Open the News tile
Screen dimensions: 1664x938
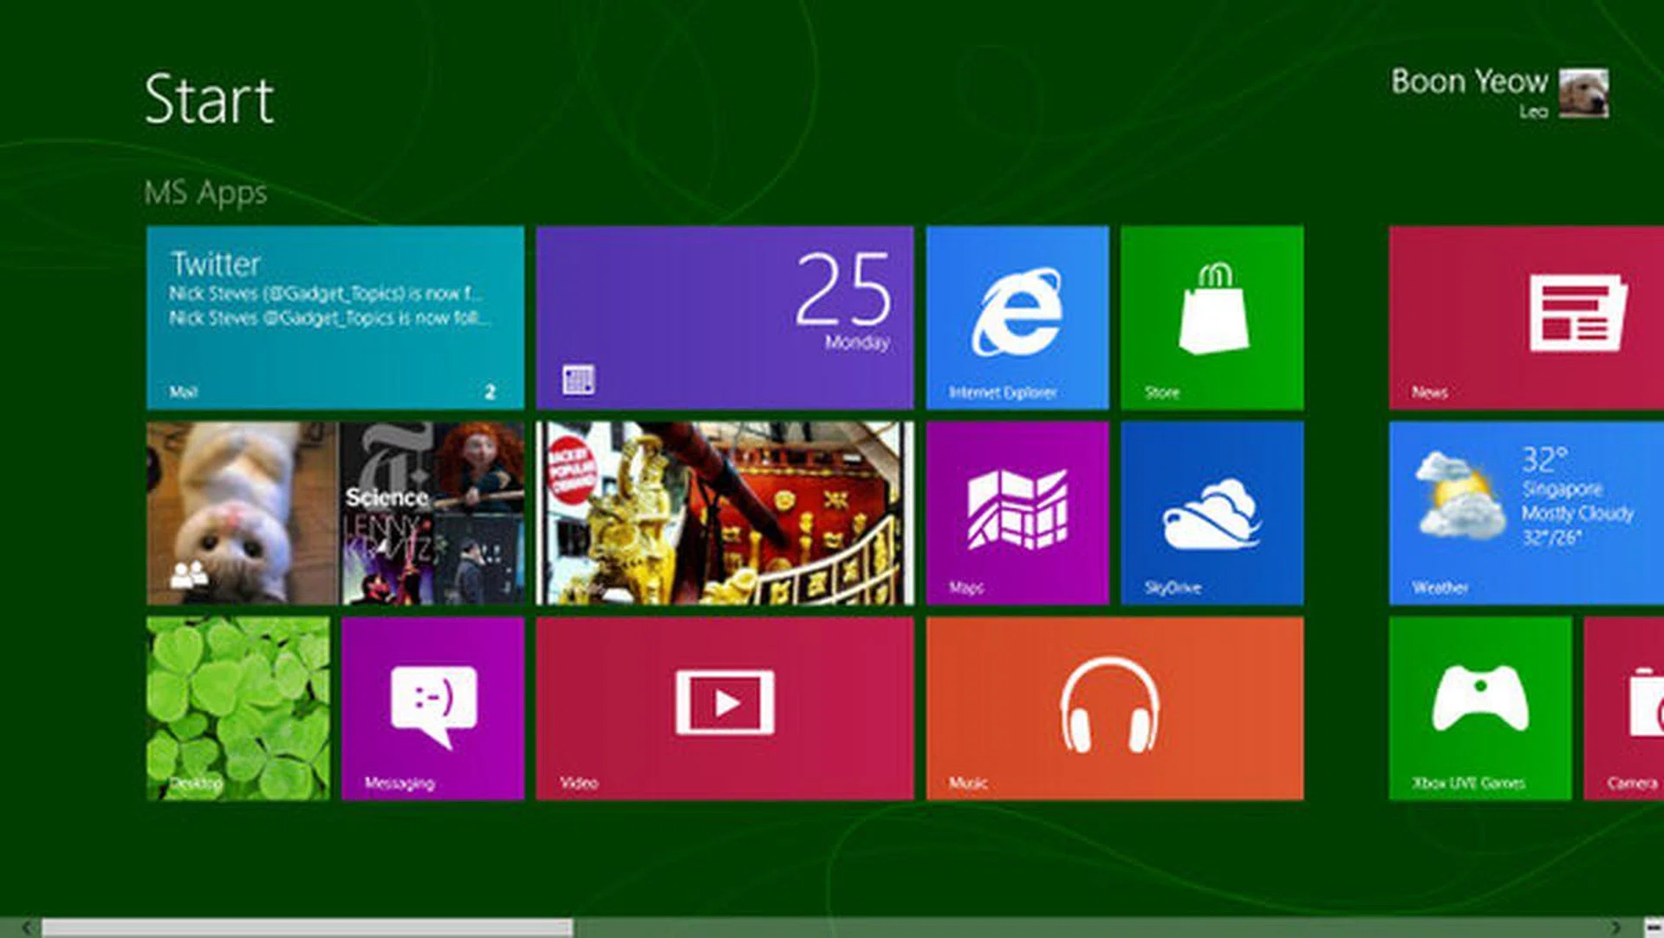point(1525,317)
